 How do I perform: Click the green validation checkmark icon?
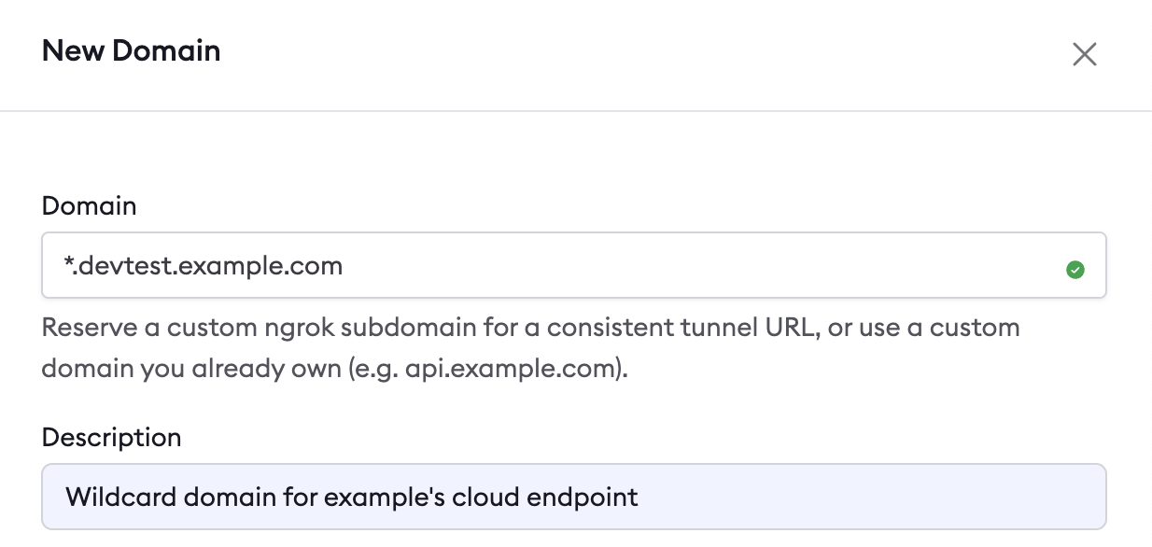click(x=1075, y=270)
